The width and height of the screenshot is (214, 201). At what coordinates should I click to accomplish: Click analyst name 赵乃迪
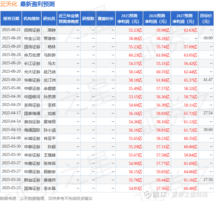click(49, 71)
